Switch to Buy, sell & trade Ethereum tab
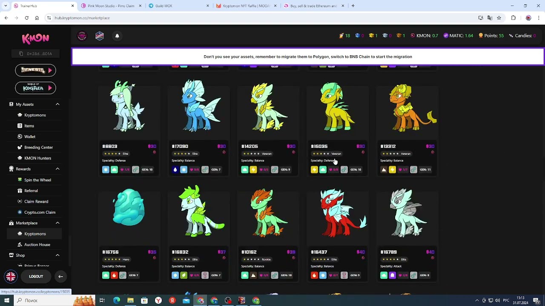 click(314, 6)
